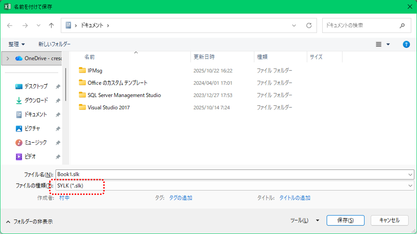Click ドキュメント in the breadcrumb path
This screenshot has width=417, height=234.
[93, 25]
